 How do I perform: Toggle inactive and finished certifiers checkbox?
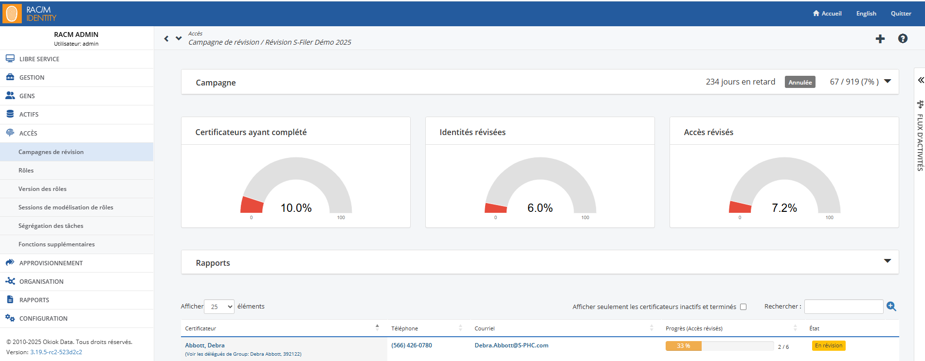(x=743, y=307)
